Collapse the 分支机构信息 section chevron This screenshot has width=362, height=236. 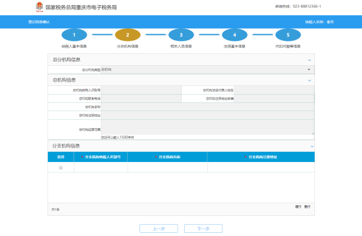pos(312,146)
